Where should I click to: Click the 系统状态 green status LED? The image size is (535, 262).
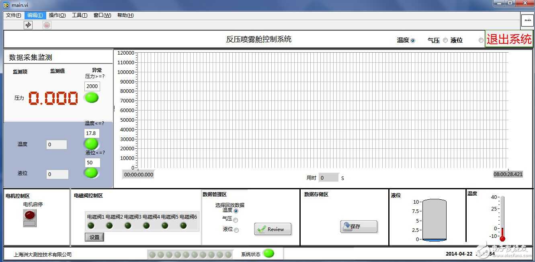[269, 254]
